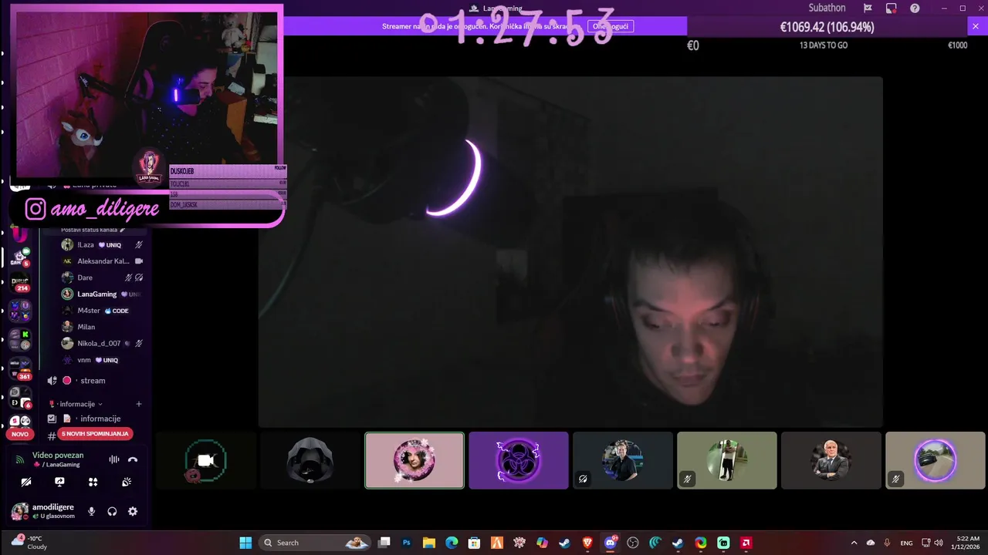The image size is (988, 555).
Task: Show hidden system tray icons chevron
Action: click(854, 543)
